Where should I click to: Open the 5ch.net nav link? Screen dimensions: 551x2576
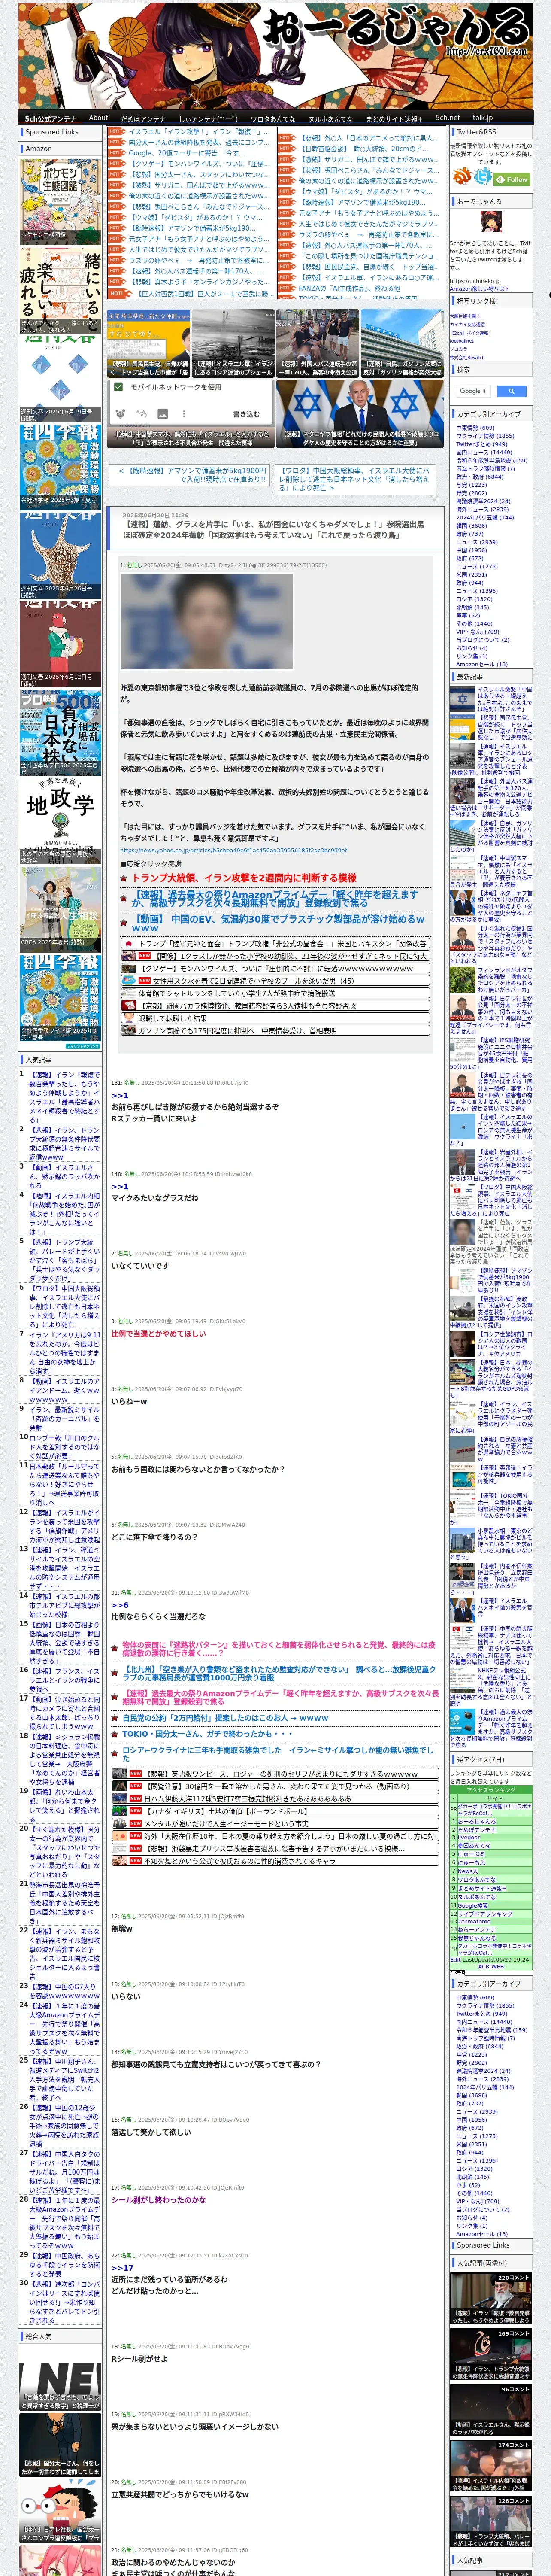tap(447, 118)
